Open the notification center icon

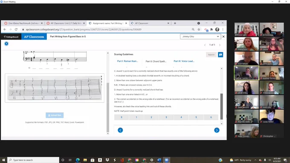click(285, 160)
